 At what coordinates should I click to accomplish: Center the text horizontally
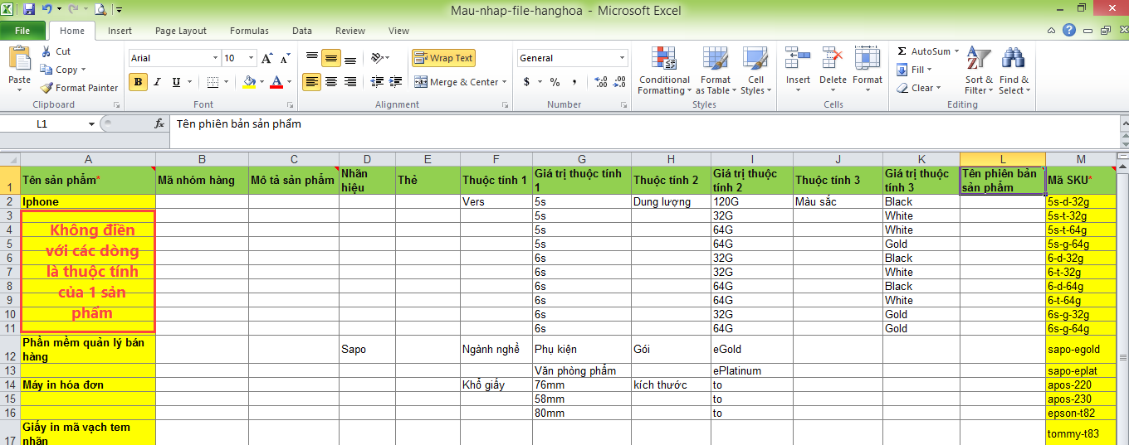click(331, 82)
